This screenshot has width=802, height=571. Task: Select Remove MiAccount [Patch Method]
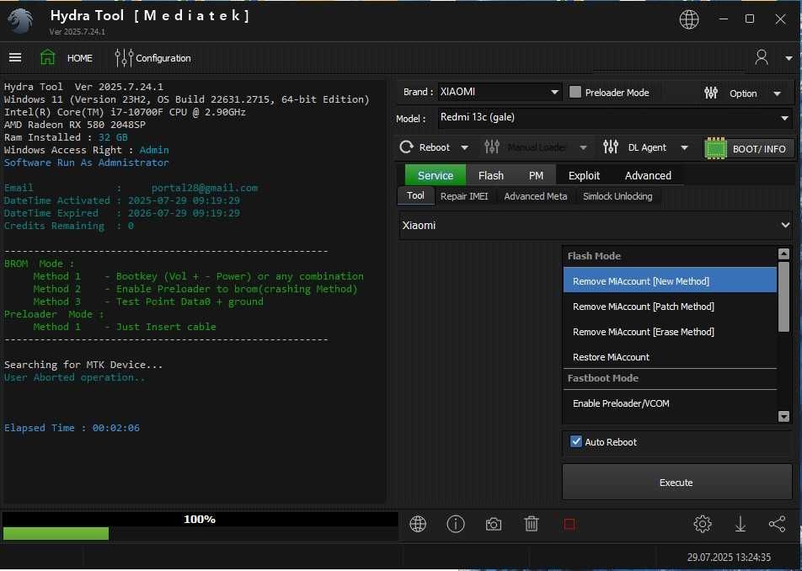[670, 307]
